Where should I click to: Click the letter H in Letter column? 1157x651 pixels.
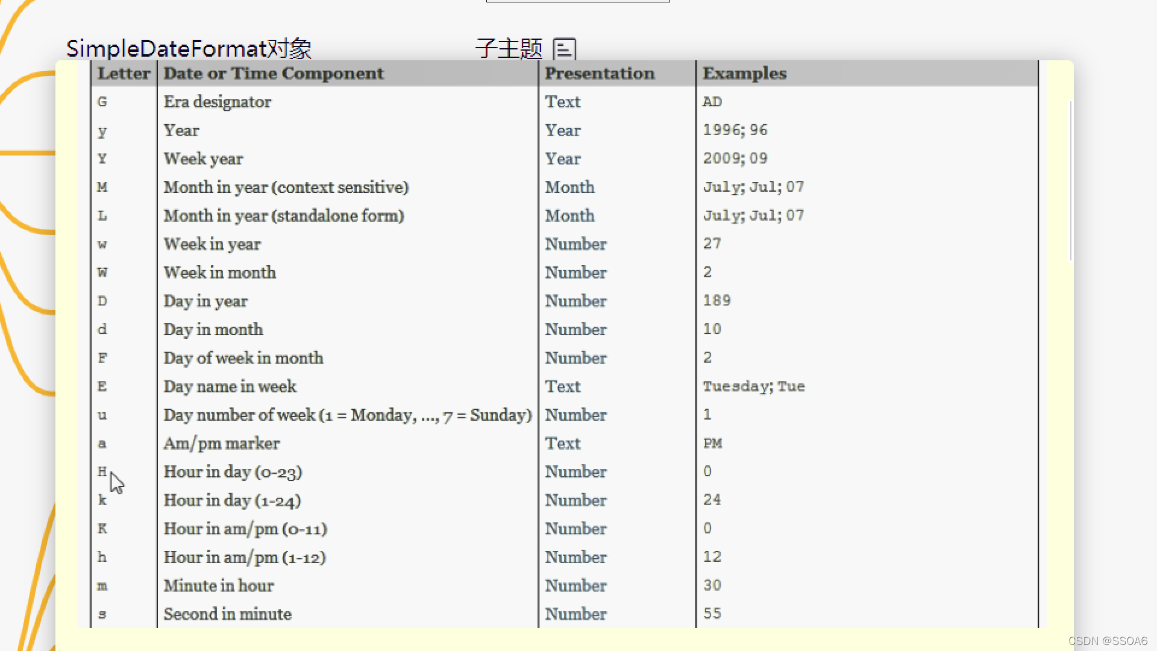[x=102, y=472]
